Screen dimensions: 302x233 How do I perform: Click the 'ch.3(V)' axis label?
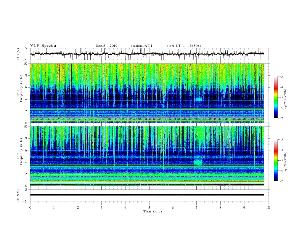(x=18, y=195)
